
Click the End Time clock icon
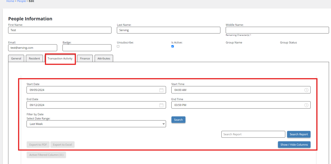click(306, 105)
